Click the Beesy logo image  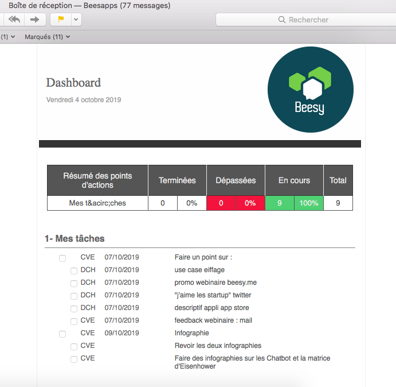(x=311, y=90)
